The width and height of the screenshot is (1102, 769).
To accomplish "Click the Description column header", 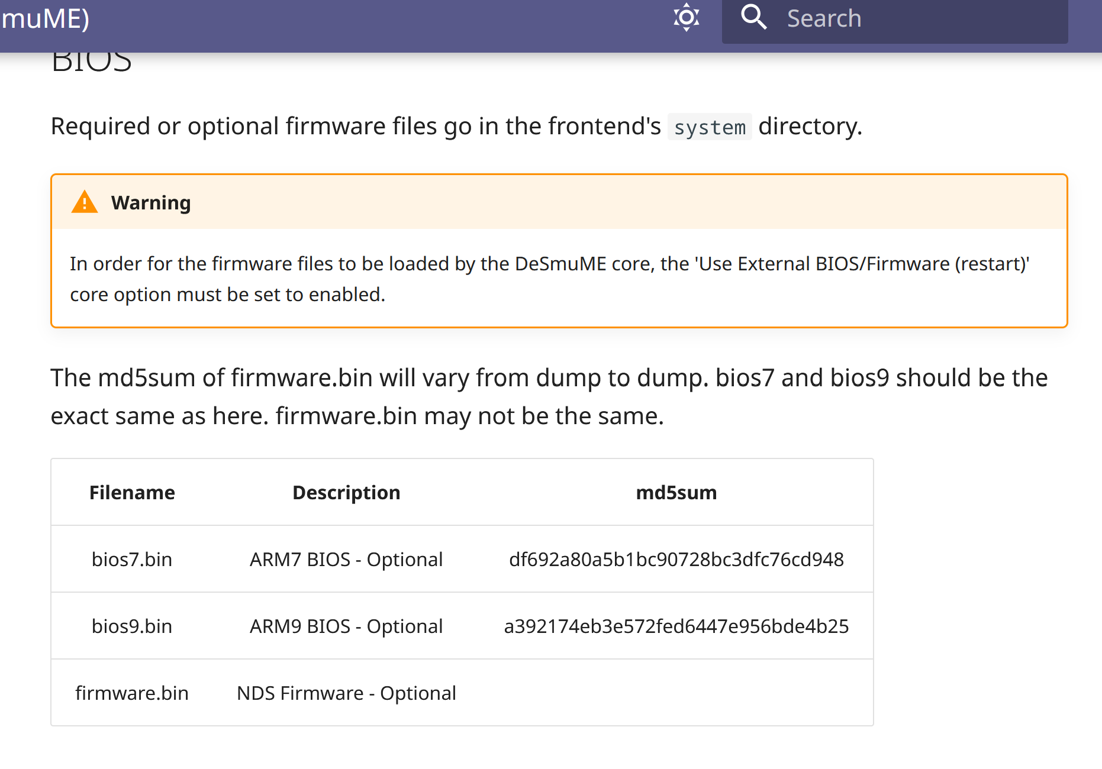I will [346, 493].
